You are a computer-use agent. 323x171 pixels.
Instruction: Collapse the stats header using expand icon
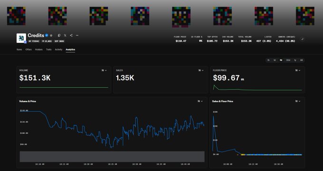click(x=302, y=39)
